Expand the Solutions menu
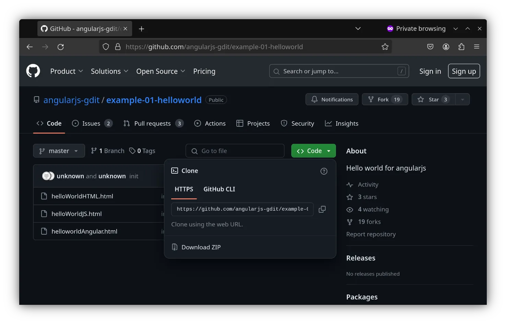The image size is (506, 324). [109, 71]
